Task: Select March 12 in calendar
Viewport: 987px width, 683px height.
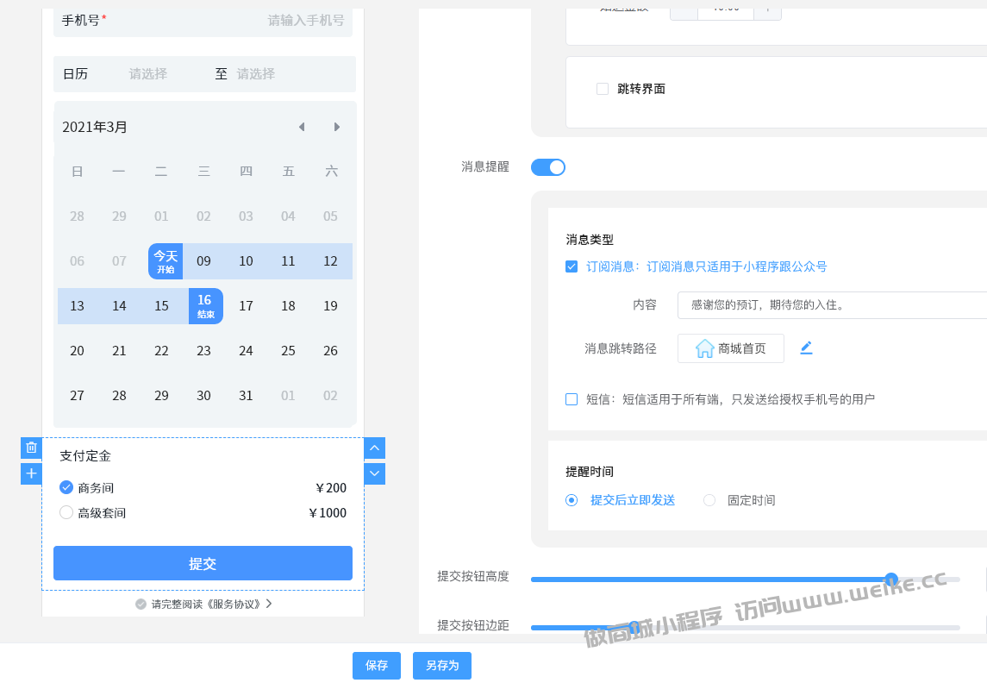Action: click(x=330, y=261)
